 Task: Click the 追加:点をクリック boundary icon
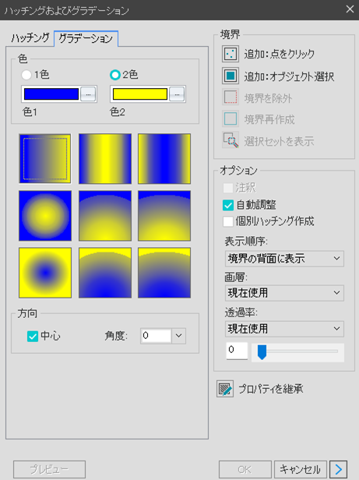click(231, 54)
